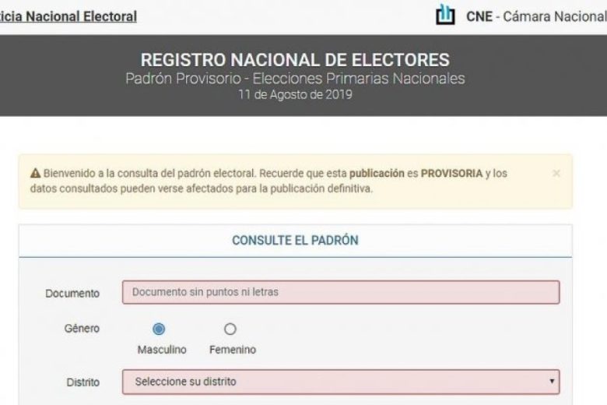Select the Masculino gender radio button
The width and height of the screenshot is (607, 405).
click(x=159, y=329)
